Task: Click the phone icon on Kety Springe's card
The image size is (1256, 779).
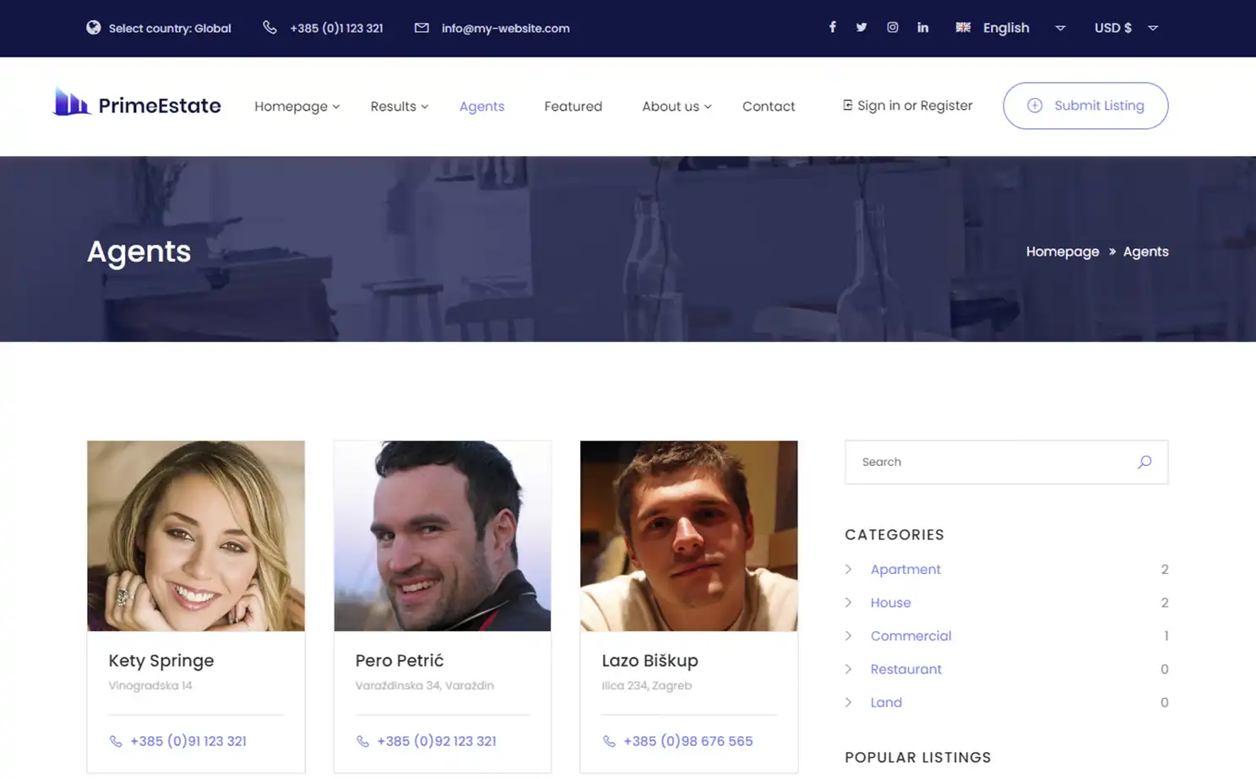Action: [x=116, y=741]
